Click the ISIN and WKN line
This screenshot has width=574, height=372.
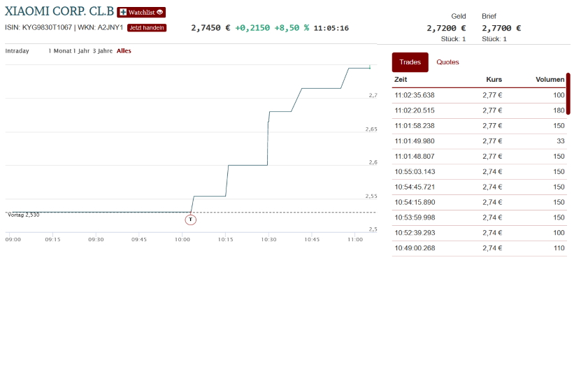pyautogui.click(x=64, y=27)
